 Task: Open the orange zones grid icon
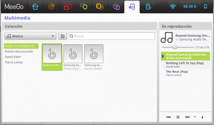coord(52,7)
